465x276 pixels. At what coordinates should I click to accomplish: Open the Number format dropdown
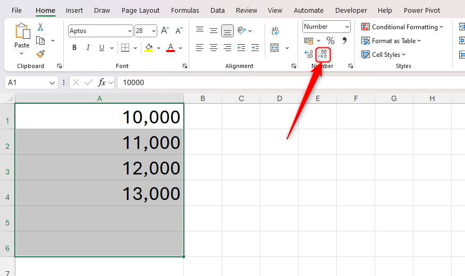click(347, 27)
